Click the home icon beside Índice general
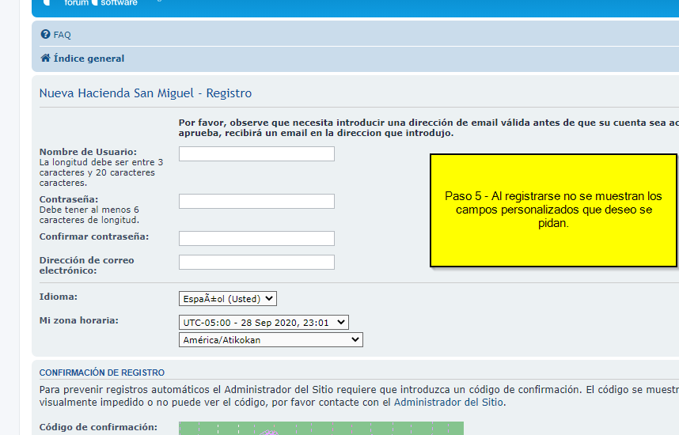679x435 pixels. tap(45, 59)
